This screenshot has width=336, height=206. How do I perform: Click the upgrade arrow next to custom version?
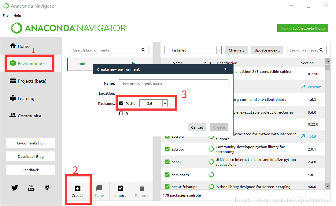303,87
